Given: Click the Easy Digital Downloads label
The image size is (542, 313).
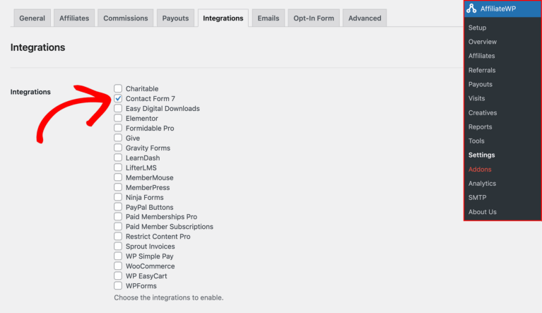Looking at the screenshot, I should point(163,109).
